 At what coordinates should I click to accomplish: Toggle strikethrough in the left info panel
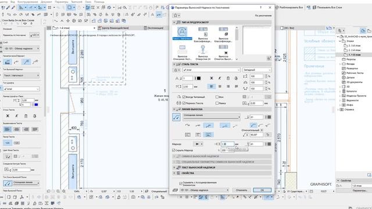[x=35, y=116]
